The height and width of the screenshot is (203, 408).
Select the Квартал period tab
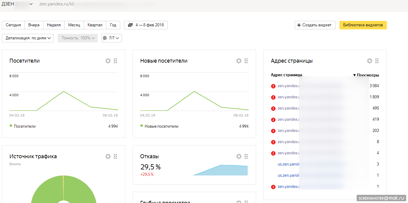(95, 25)
